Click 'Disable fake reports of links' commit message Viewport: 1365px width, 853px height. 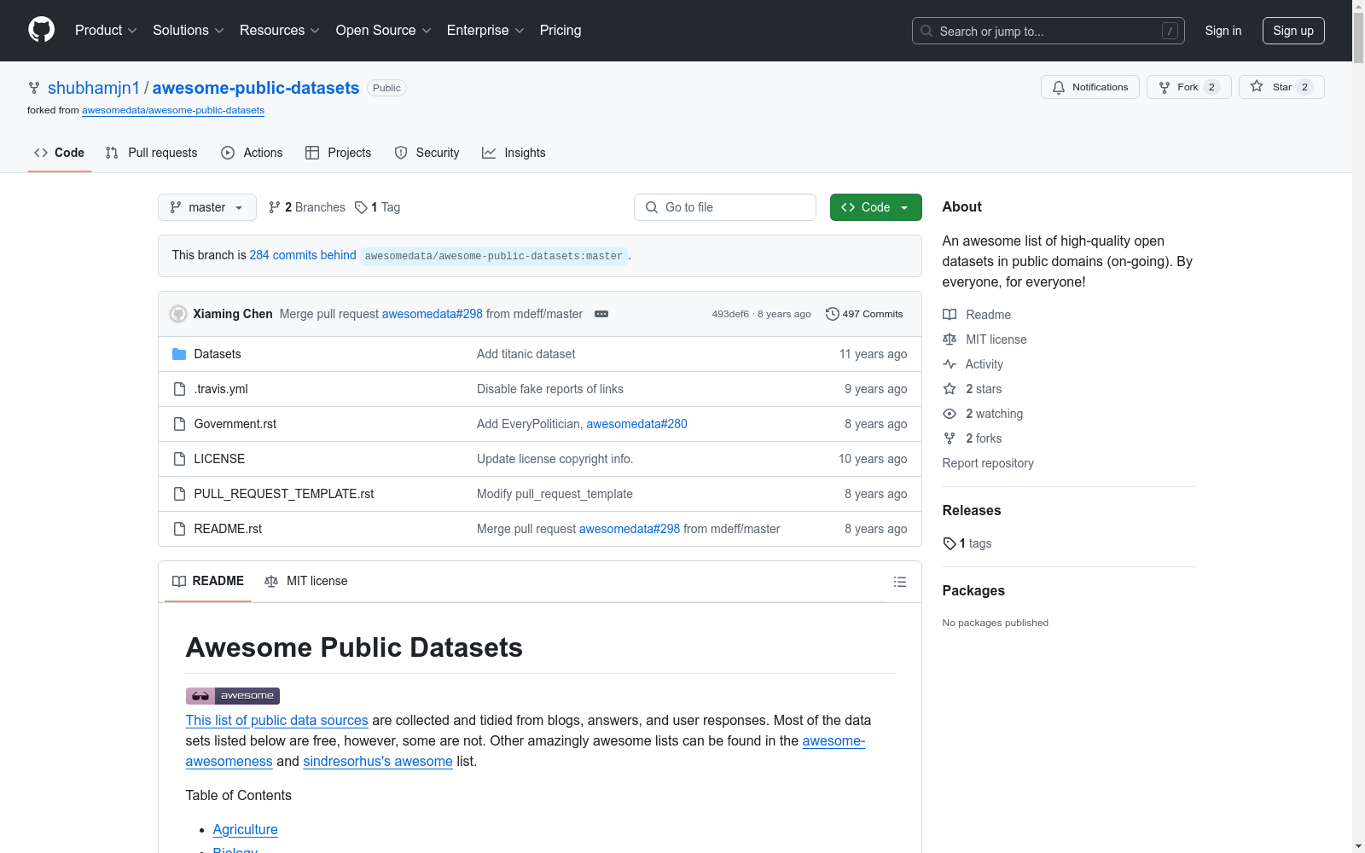point(550,389)
